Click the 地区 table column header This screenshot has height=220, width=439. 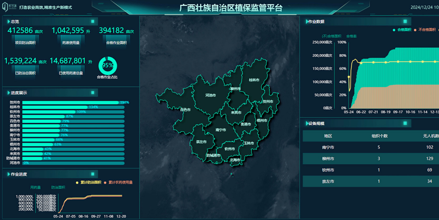coord(328,136)
